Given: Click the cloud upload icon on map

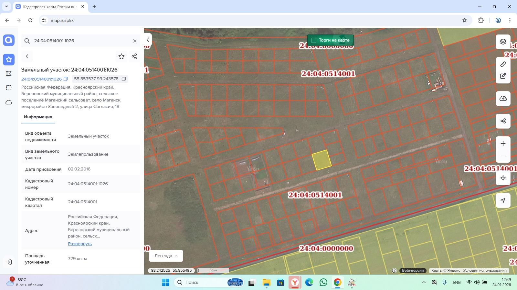Looking at the screenshot, I should pos(503,99).
